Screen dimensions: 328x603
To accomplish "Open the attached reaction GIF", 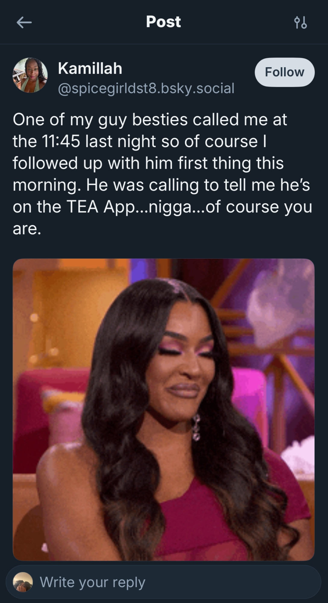I will [x=164, y=409].
